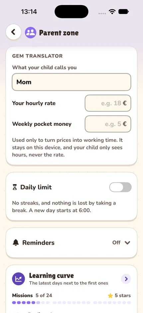The height and width of the screenshot is (313, 143).
Task: Tap the battery icon in status bar
Action: (124, 12)
